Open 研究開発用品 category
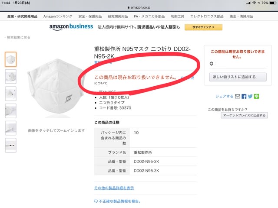Viewport: 278px width, 208px height. click(x=118, y=16)
